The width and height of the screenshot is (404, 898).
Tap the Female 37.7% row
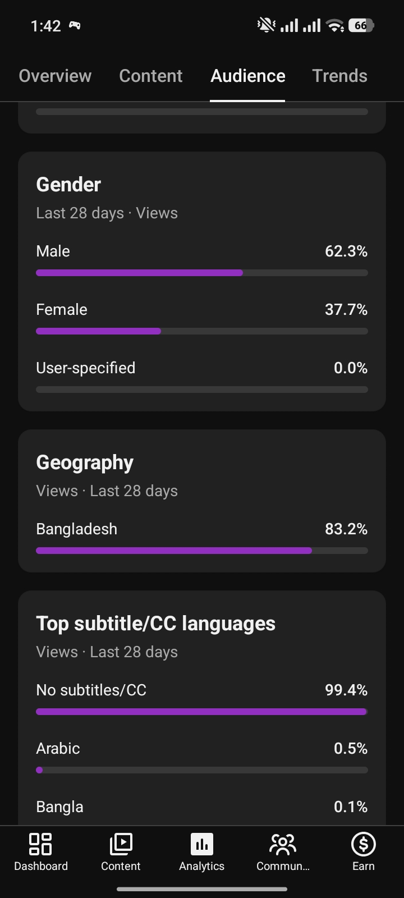(x=202, y=318)
